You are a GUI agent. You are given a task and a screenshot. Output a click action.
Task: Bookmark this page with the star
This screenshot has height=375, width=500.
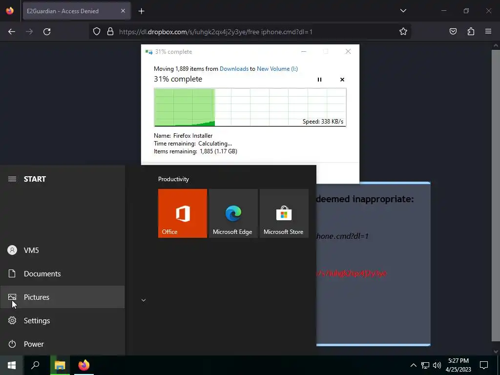403,31
